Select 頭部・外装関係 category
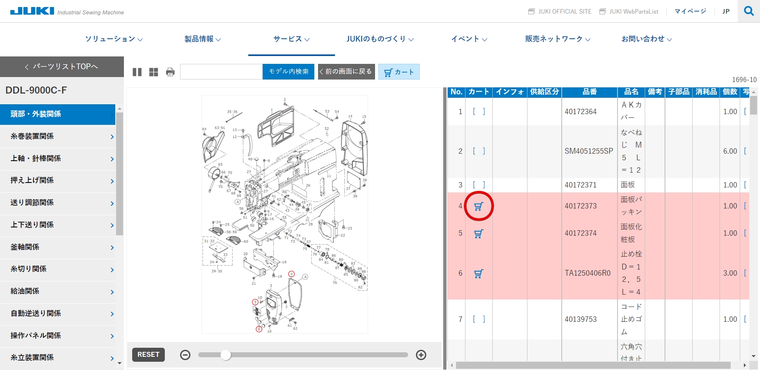 coord(58,114)
